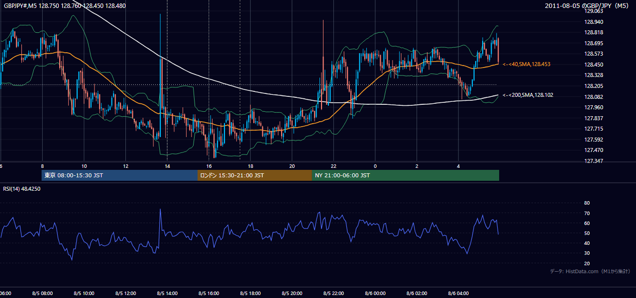Click hour tick 12 on chart axis

[125, 166]
